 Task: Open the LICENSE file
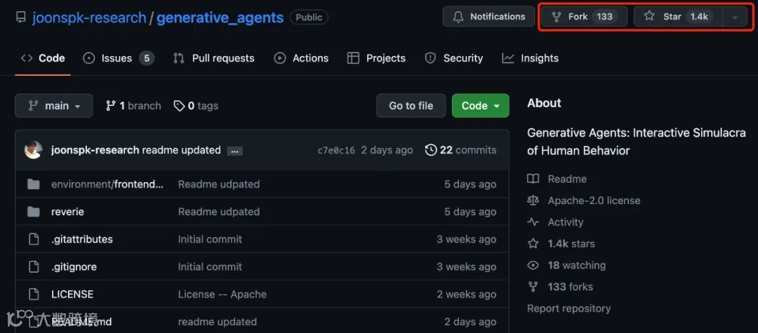click(x=72, y=294)
